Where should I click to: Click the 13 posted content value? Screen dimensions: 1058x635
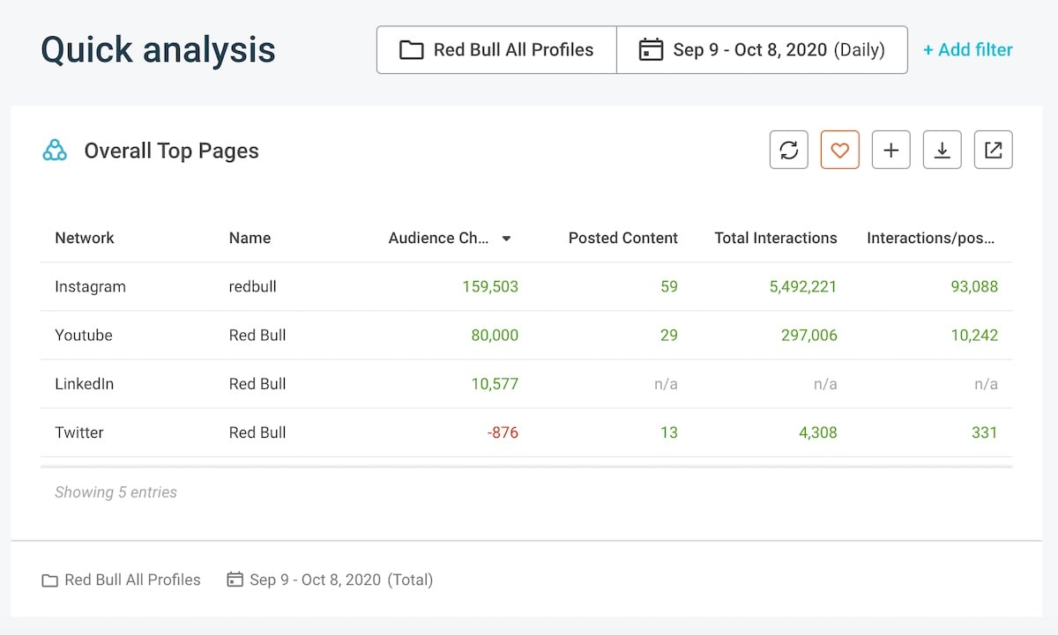[x=669, y=432]
